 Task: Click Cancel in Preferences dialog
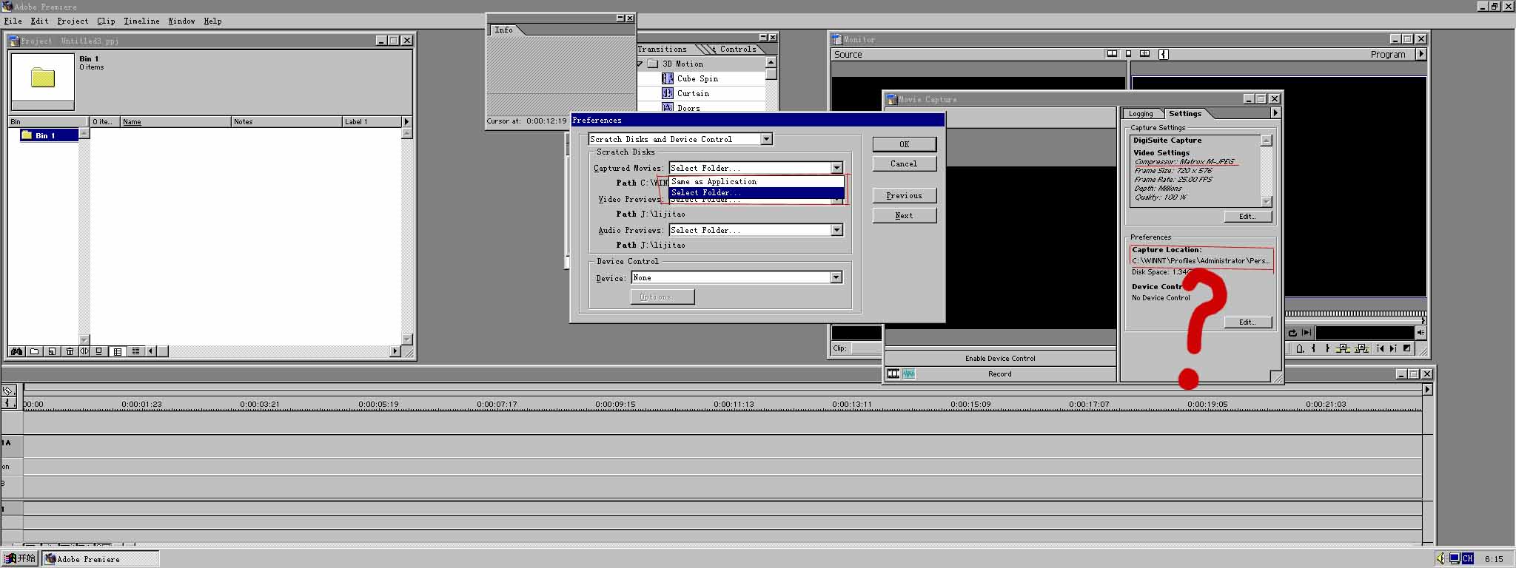(904, 163)
